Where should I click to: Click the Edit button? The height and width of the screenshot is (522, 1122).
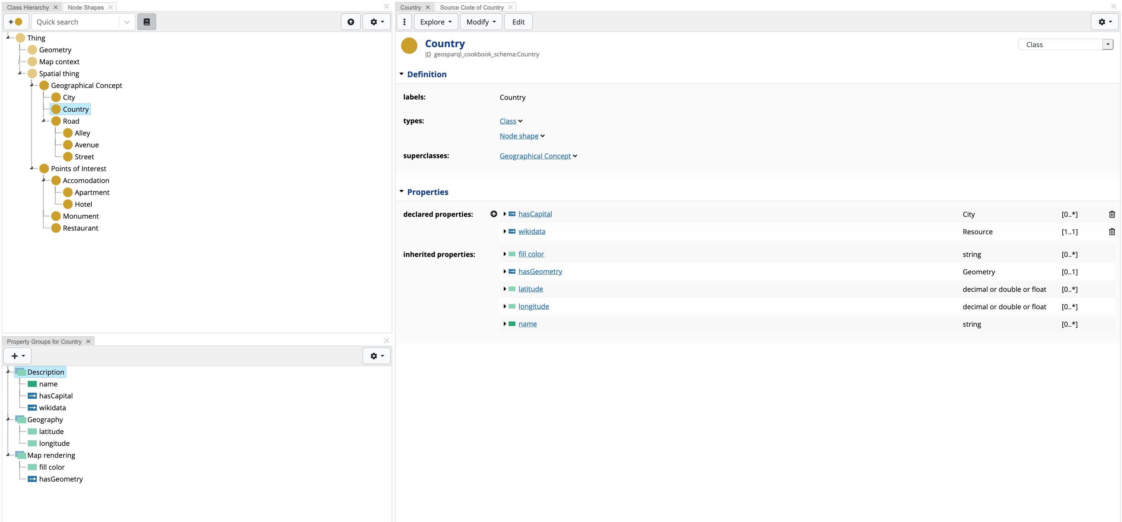click(518, 22)
